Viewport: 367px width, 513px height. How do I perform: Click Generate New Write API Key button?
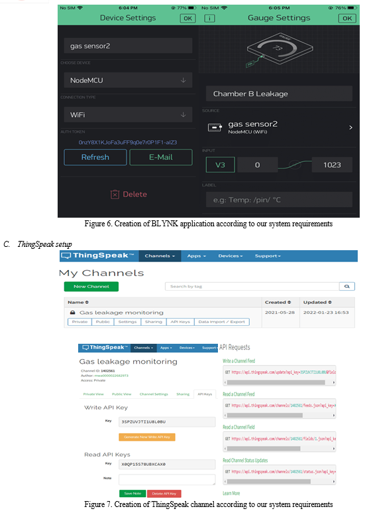tap(147, 437)
